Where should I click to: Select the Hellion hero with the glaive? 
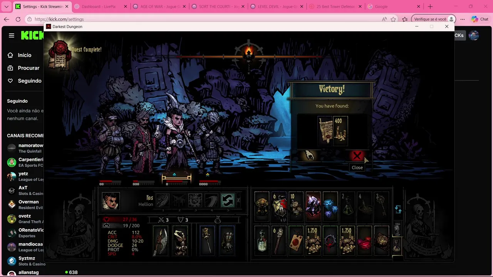[177, 135]
